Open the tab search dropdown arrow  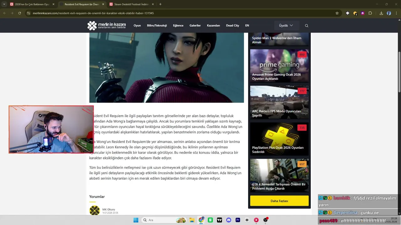click(4, 4)
